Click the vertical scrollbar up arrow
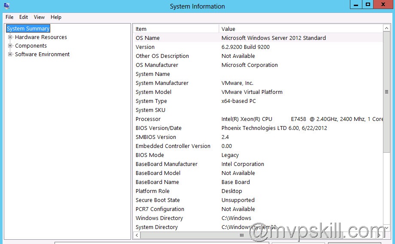The width and height of the screenshot is (395, 244). [386, 28]
